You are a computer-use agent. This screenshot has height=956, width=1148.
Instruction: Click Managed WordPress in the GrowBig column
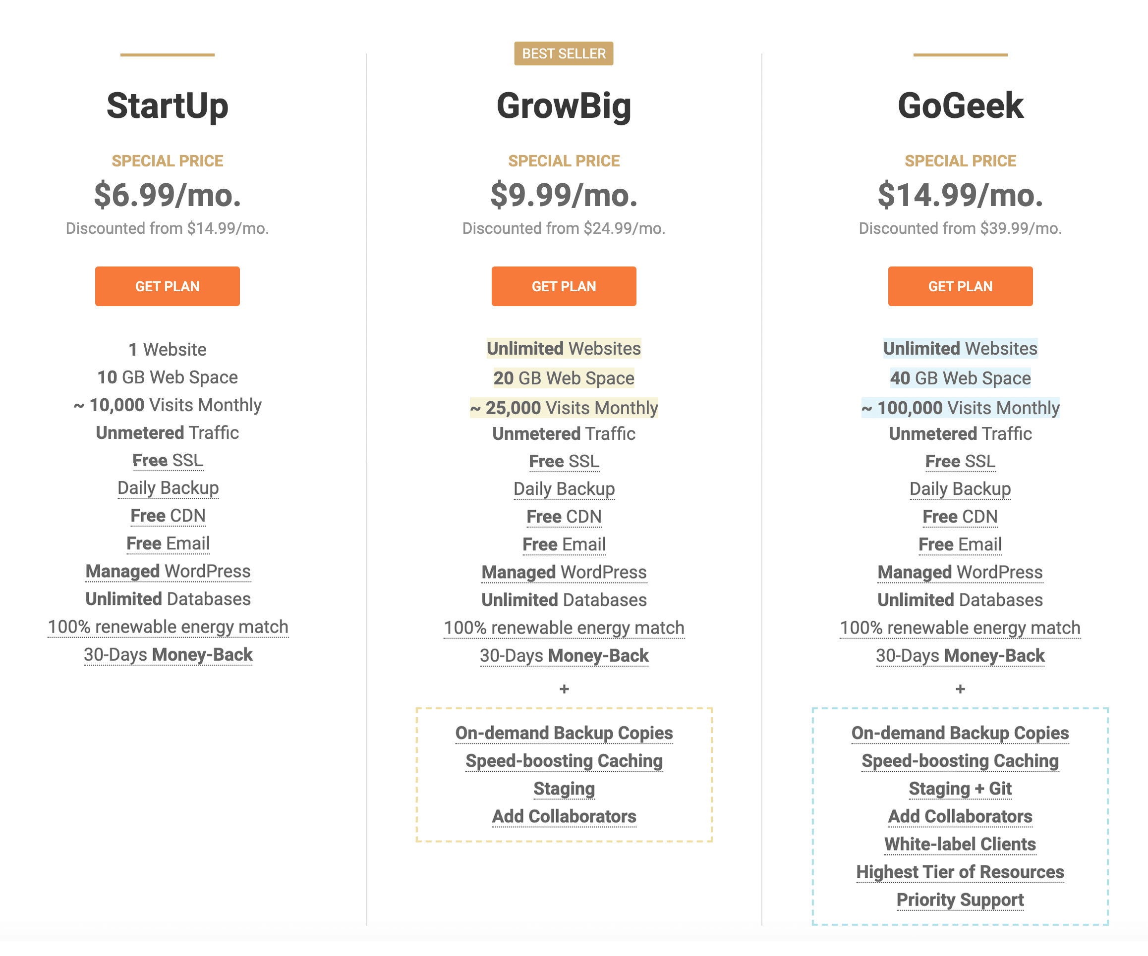click(564, 572)
